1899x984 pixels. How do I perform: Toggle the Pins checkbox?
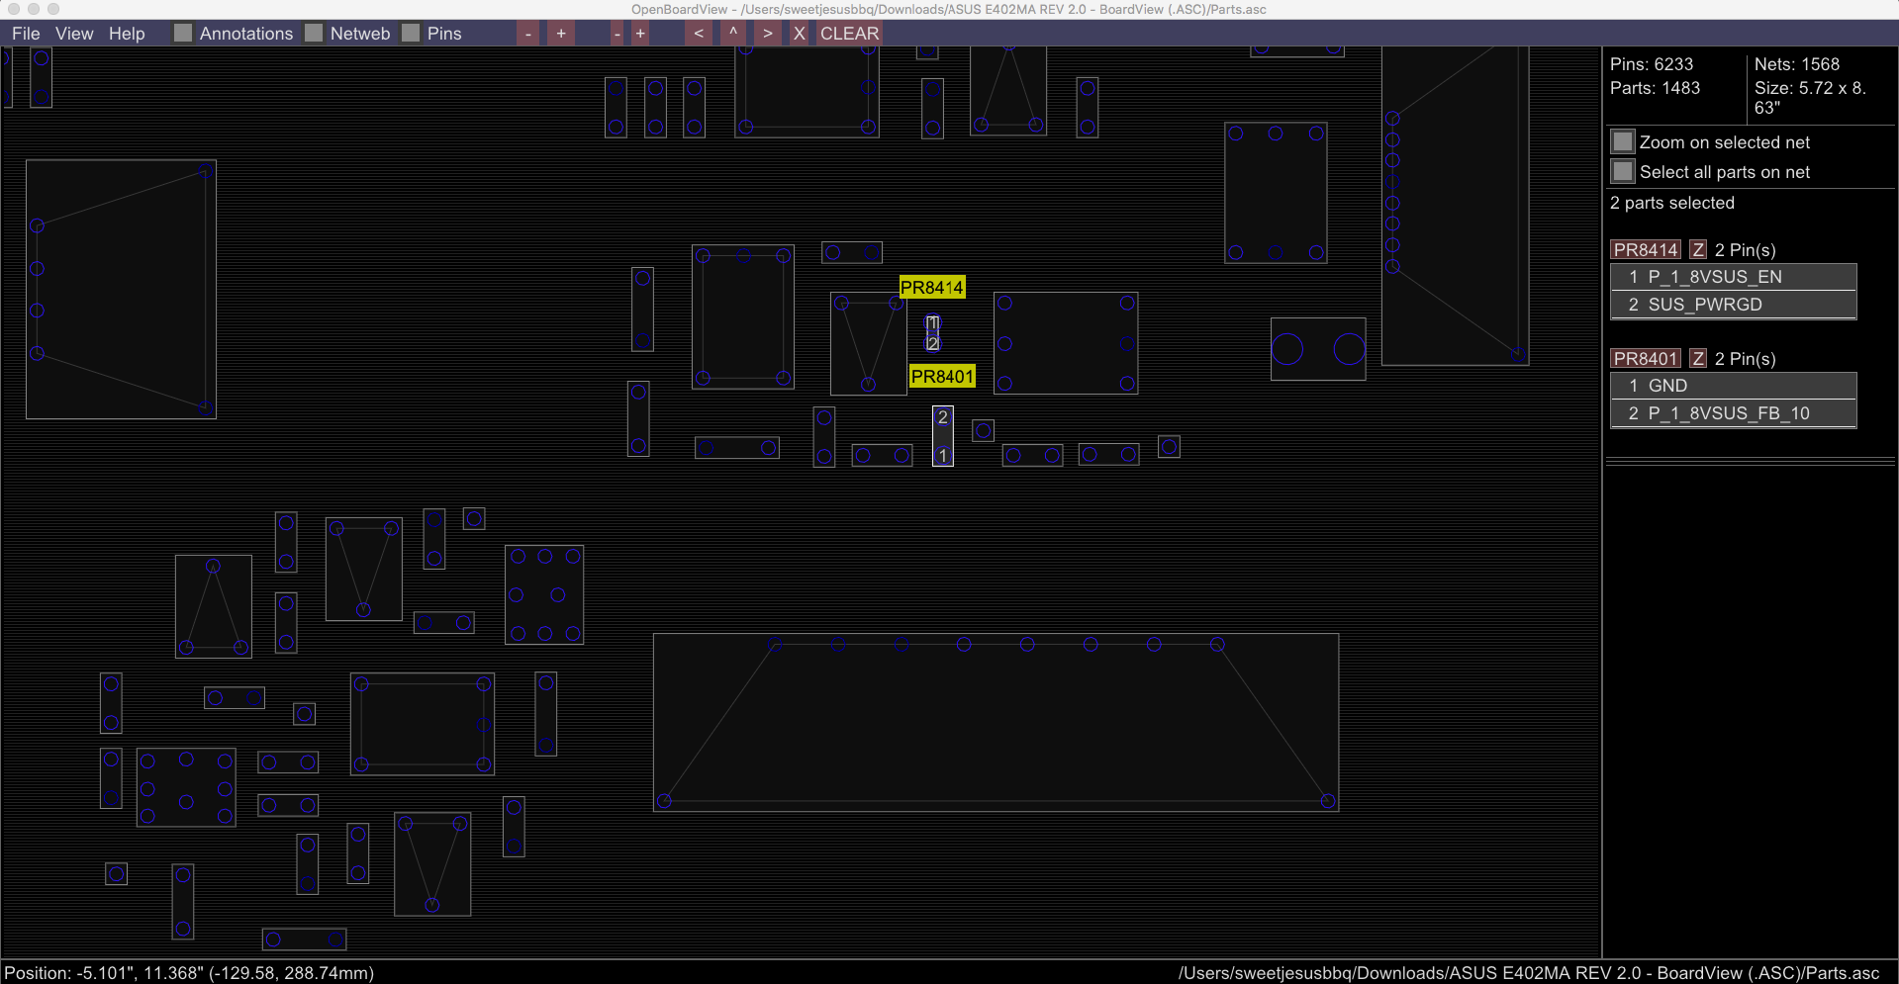tap(411, 34)
